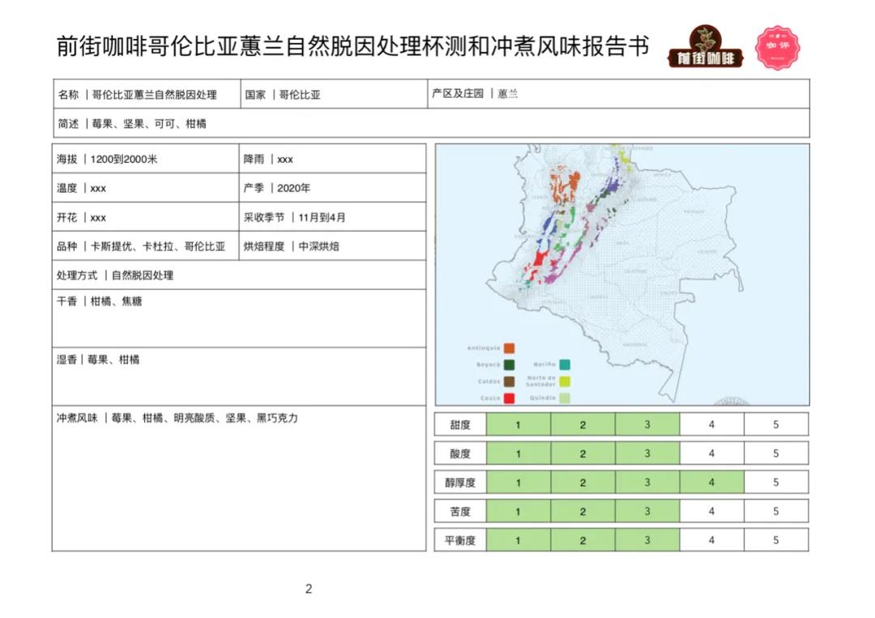The width and height of the screenshot is (875, 618).
Task: Click the 采收季节 11月到4月 cell
Action: (332, 217)
